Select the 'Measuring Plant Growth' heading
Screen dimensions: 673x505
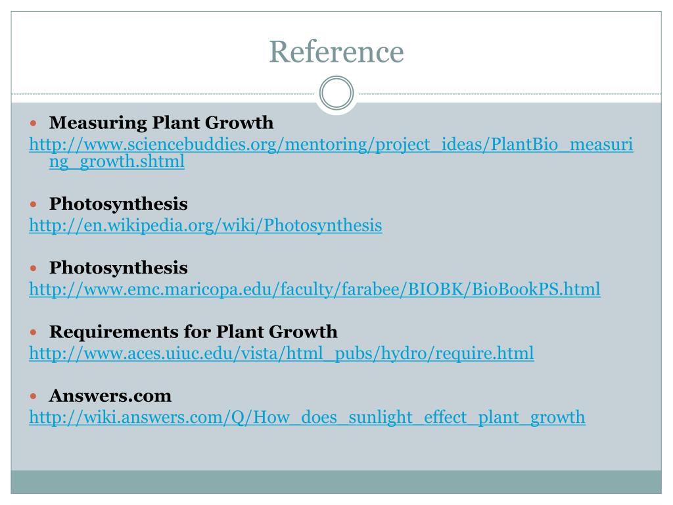tap(162, 123)
